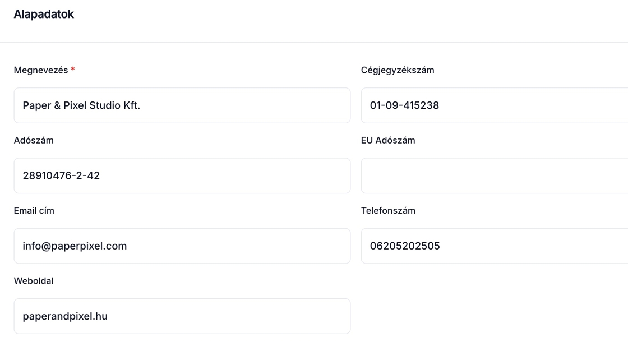Select the empty EU Adószám field
The height and width of the screenshot is (351, 628).
click(493, 175)
